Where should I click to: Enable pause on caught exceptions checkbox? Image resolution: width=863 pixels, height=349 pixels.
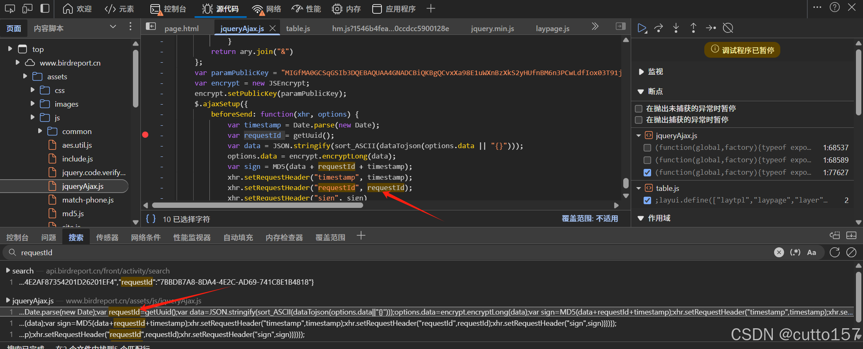639,120
